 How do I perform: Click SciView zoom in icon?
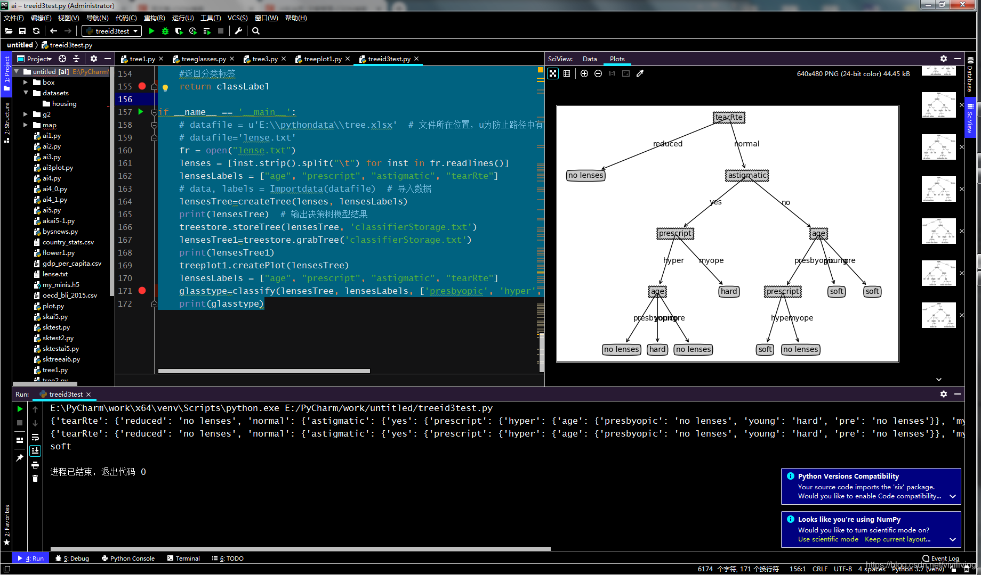pos(584,73)
